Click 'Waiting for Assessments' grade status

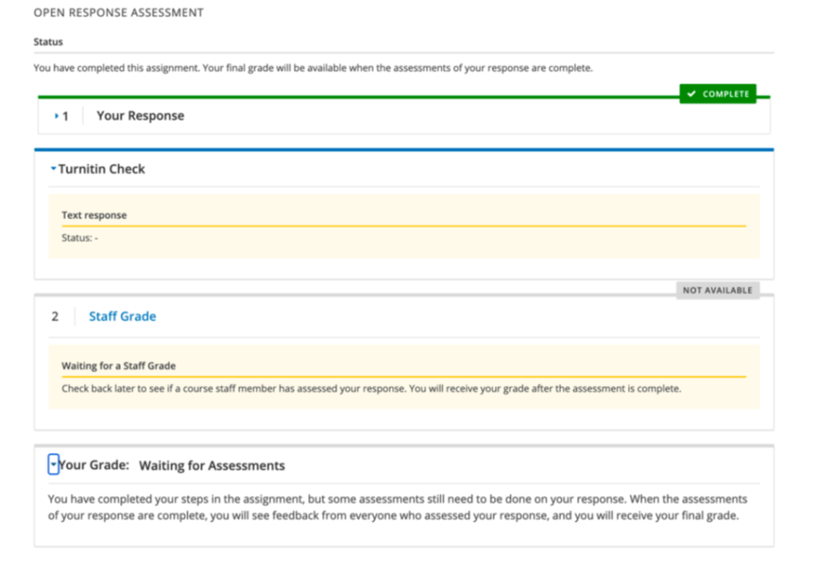coord(212,466)
